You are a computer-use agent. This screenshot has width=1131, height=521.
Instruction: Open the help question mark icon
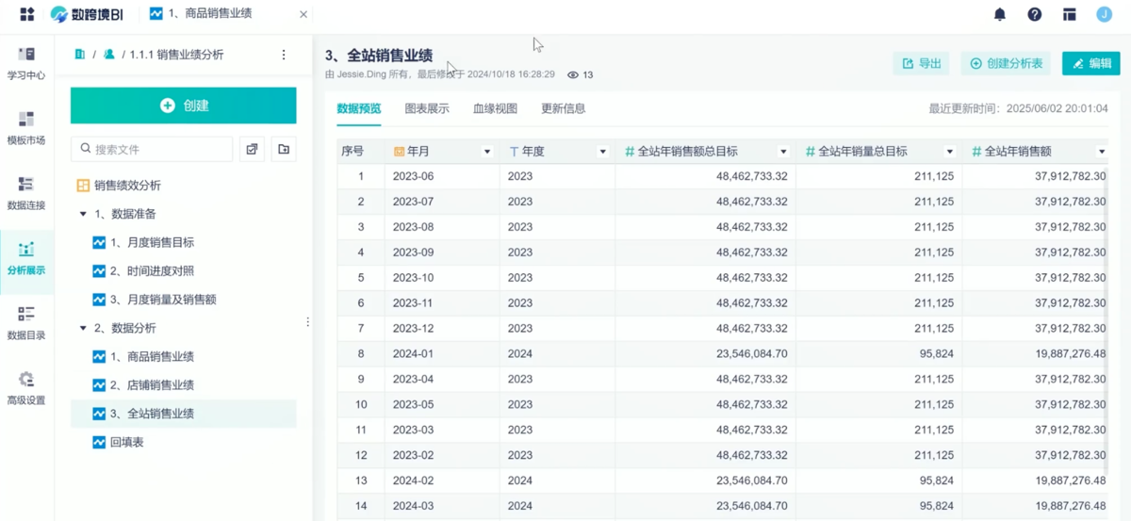coord(1035,14)
